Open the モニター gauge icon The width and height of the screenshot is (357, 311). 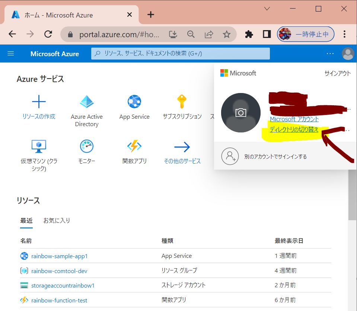point(87,147)
